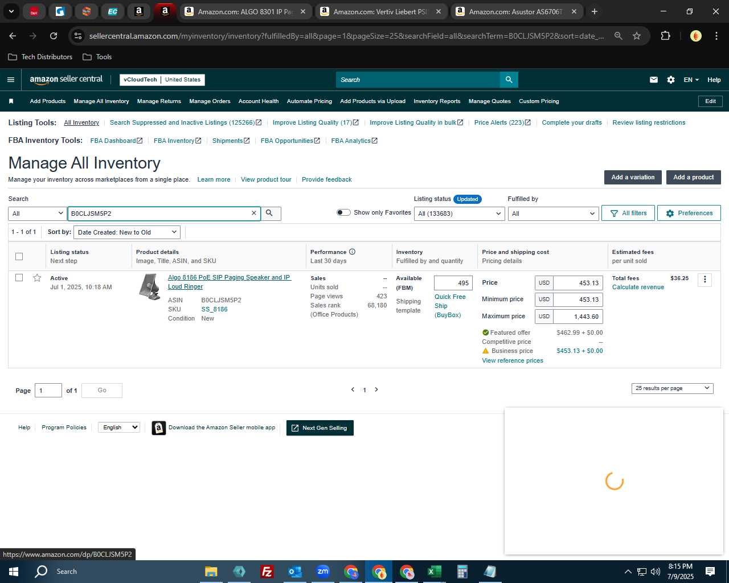This screenshot has height=583, width=729.
Task: Open the Sort by Date Created dropdown
Action: 127,232
